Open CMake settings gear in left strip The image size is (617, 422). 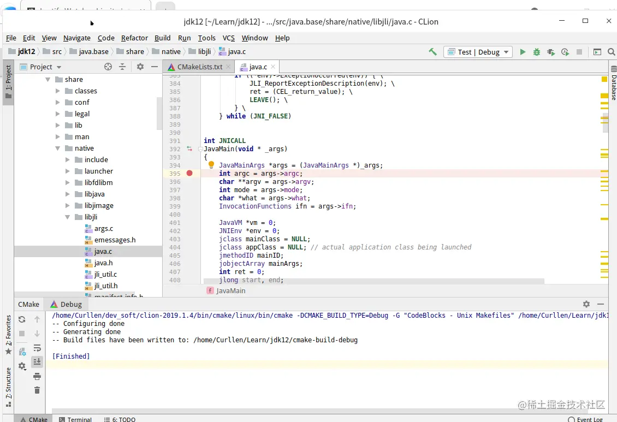point(22,366)
